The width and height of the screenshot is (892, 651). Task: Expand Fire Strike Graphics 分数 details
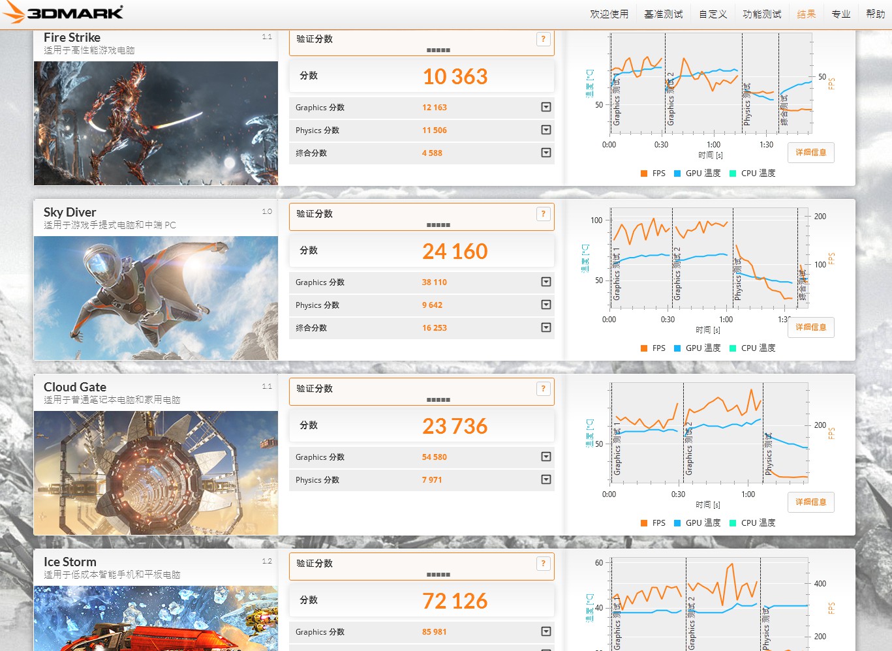[546, 107]
